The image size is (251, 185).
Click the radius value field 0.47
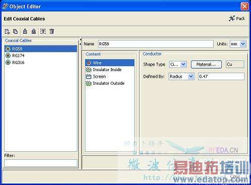click(x=221, y=77)
